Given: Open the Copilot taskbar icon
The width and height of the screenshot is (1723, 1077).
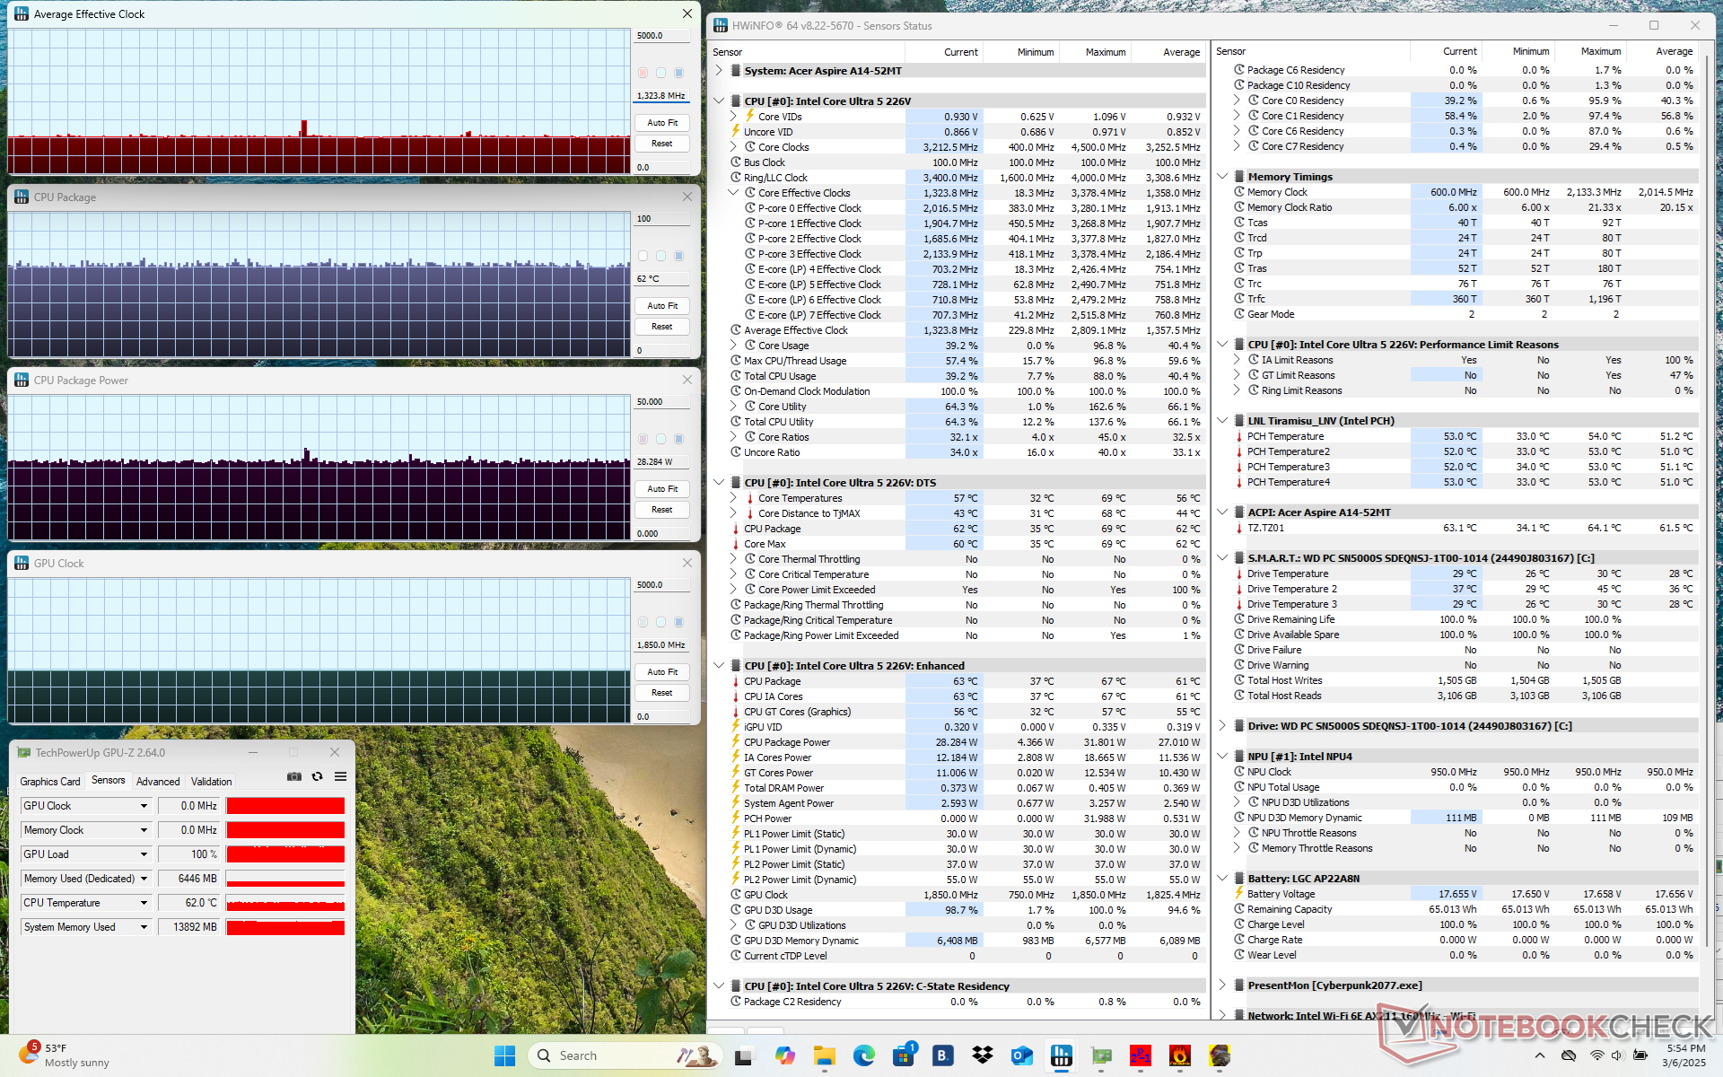Looking at the screenshot, I should (x=785, y=1055).
